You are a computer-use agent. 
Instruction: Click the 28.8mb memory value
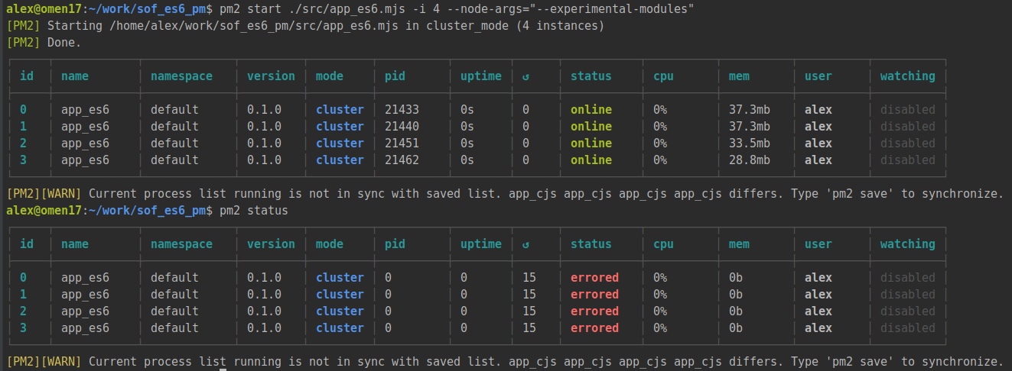[749, 160]
